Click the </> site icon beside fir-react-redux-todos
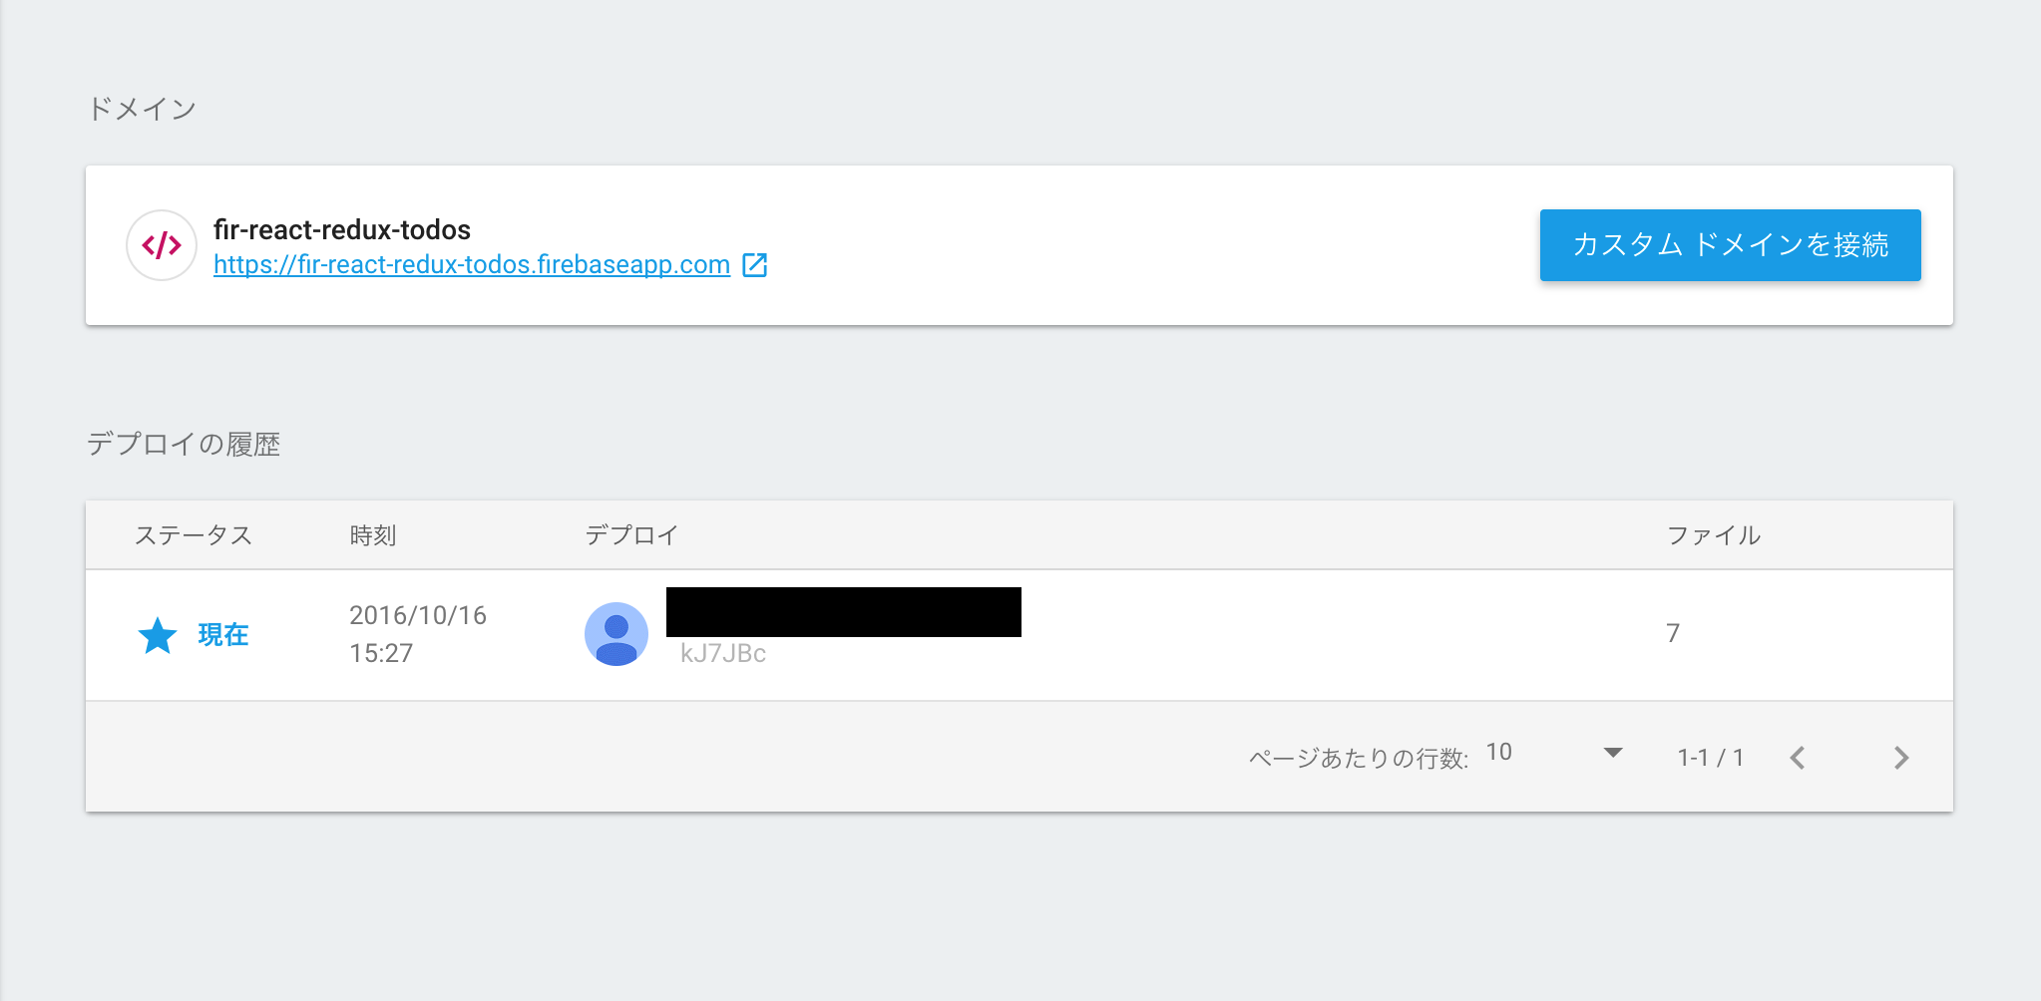The width and height of the screenshot is (2041, 1001). 161,245
